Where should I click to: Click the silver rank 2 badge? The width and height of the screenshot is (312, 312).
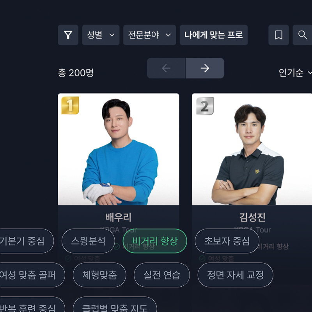click(x=205, y=106)
